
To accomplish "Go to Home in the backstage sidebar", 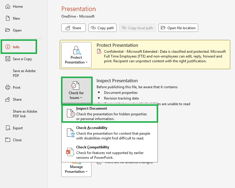I will pos(18,7).
